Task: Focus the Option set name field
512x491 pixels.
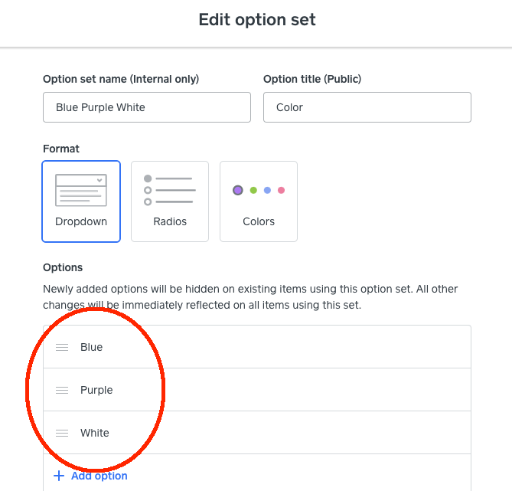Action: point(147,107)
